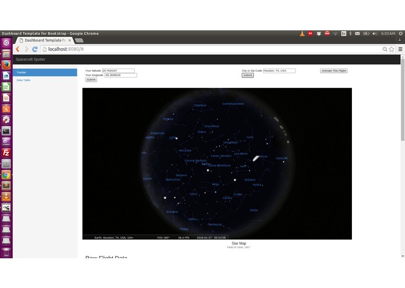
Task: Open the En keyboard layout indicator
Action: click(344, 34)
